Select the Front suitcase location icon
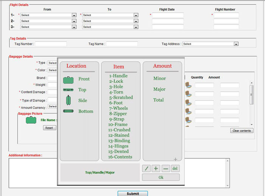Screen dimensions: 265x196 point(68,79)
